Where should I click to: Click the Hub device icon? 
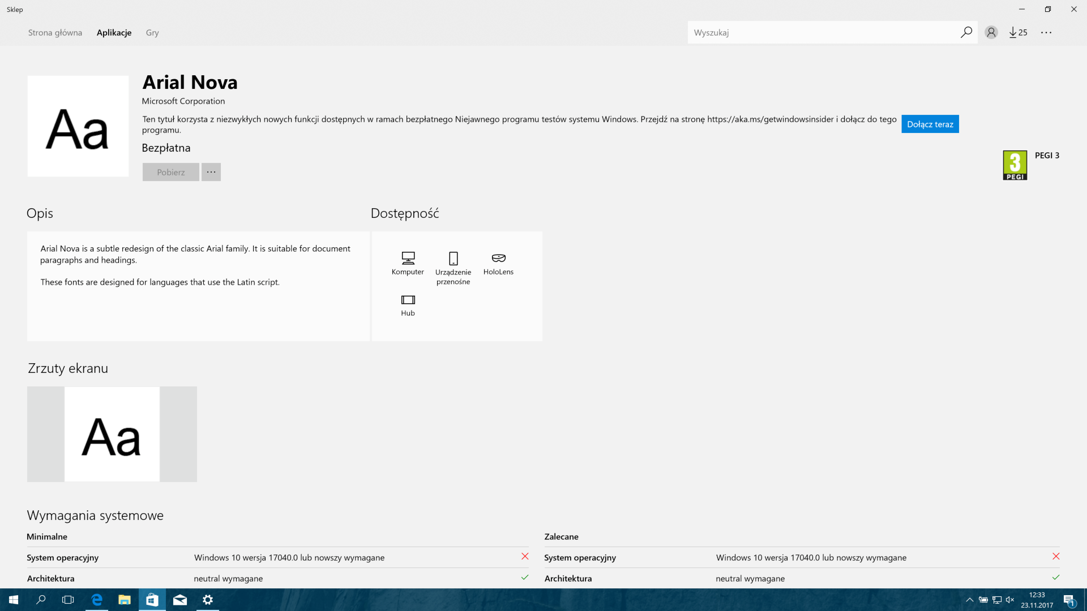click(408, 300)
